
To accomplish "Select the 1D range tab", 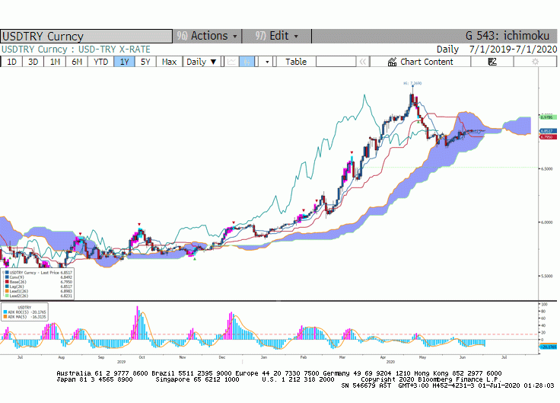I will click(x=11, y=62).
